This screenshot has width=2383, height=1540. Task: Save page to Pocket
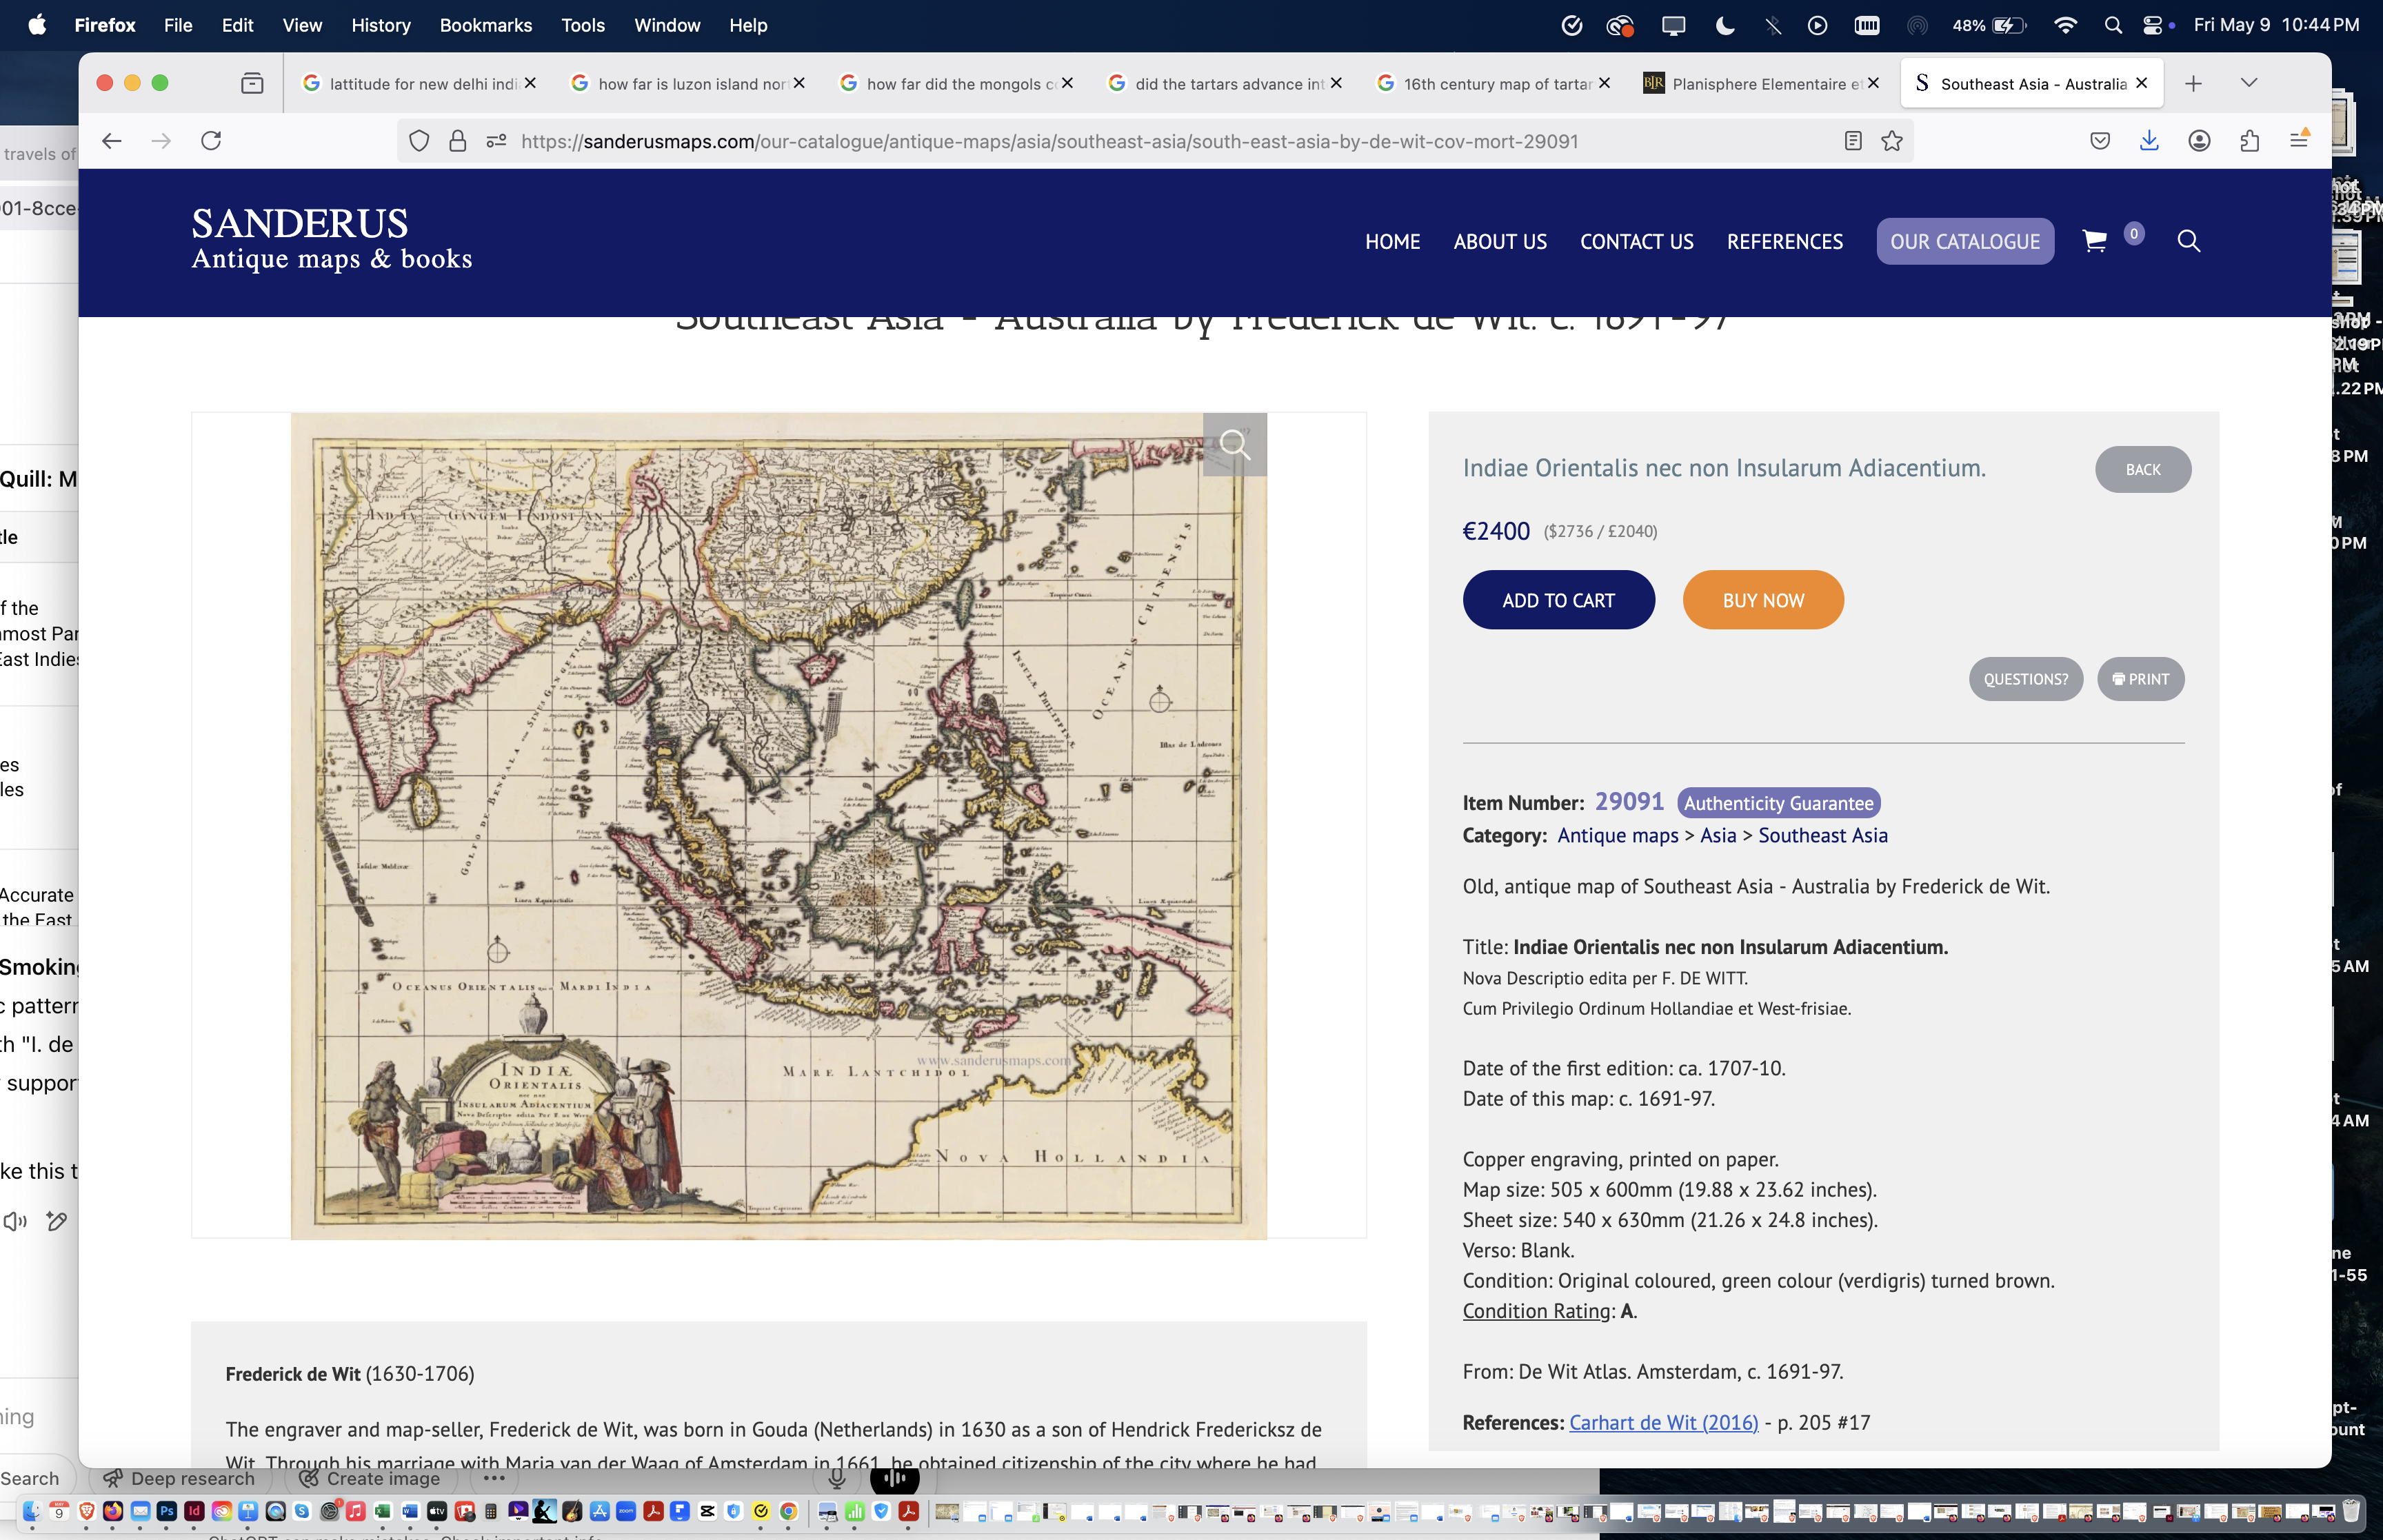tap(2100, 141)
